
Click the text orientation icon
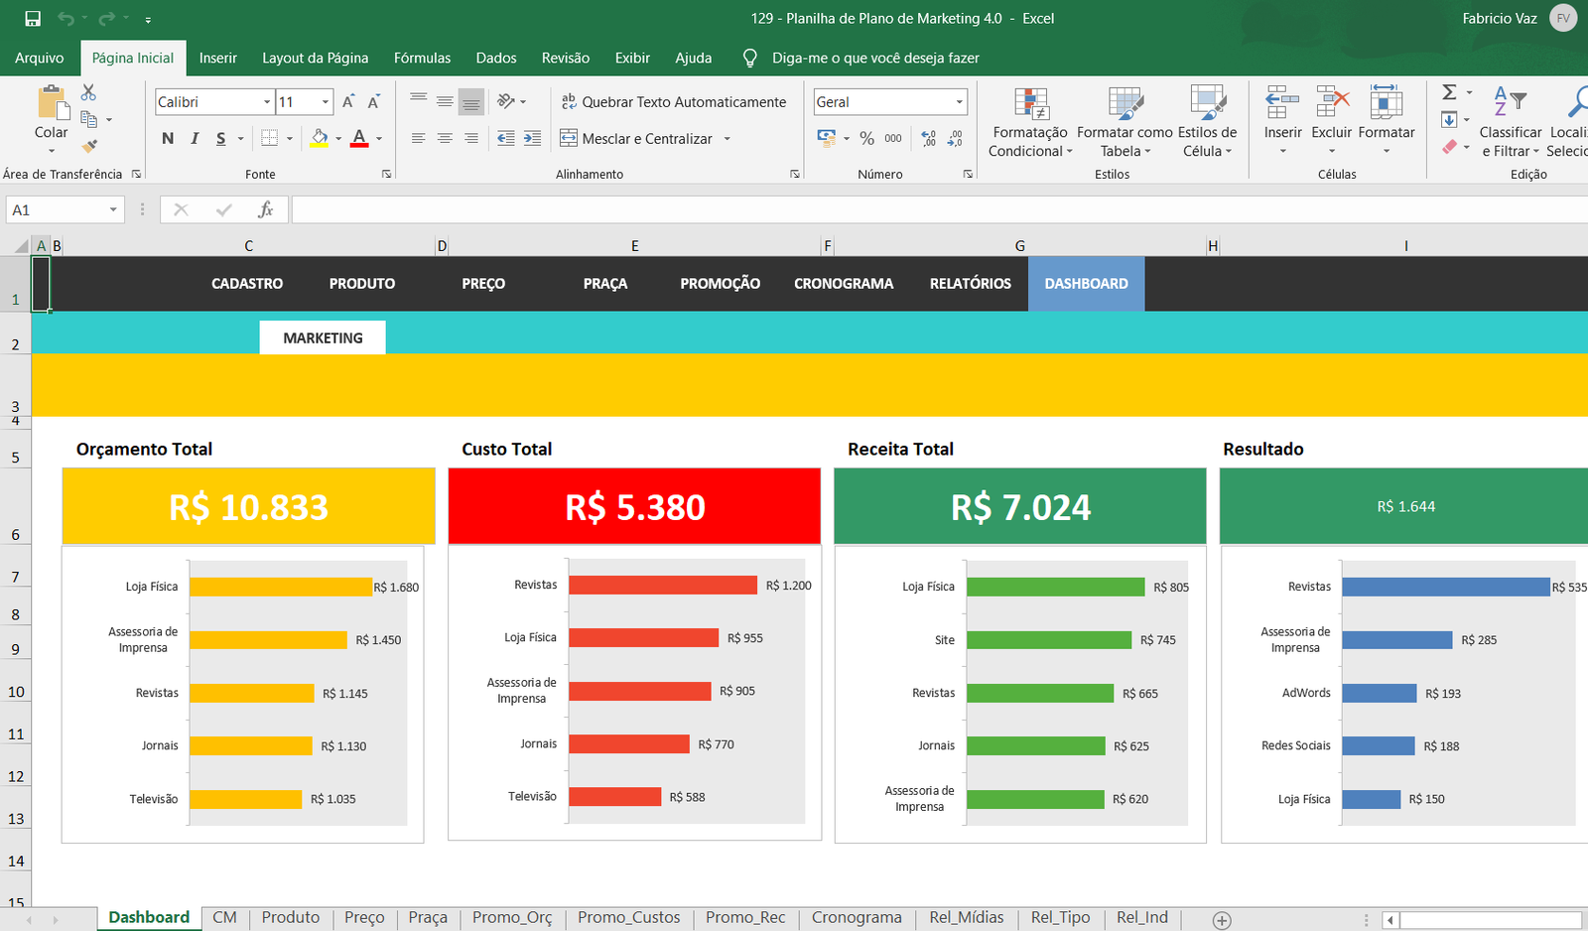(x=506, y=101)
